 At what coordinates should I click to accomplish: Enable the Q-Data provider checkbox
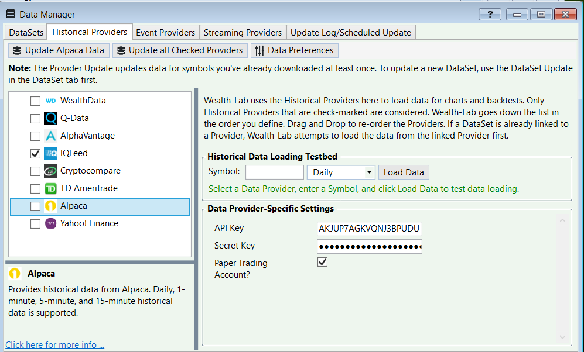coord(35,119)
